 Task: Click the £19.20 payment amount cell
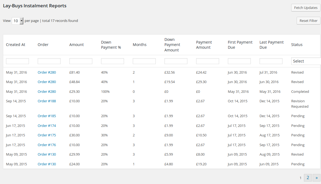click(201, 164)
